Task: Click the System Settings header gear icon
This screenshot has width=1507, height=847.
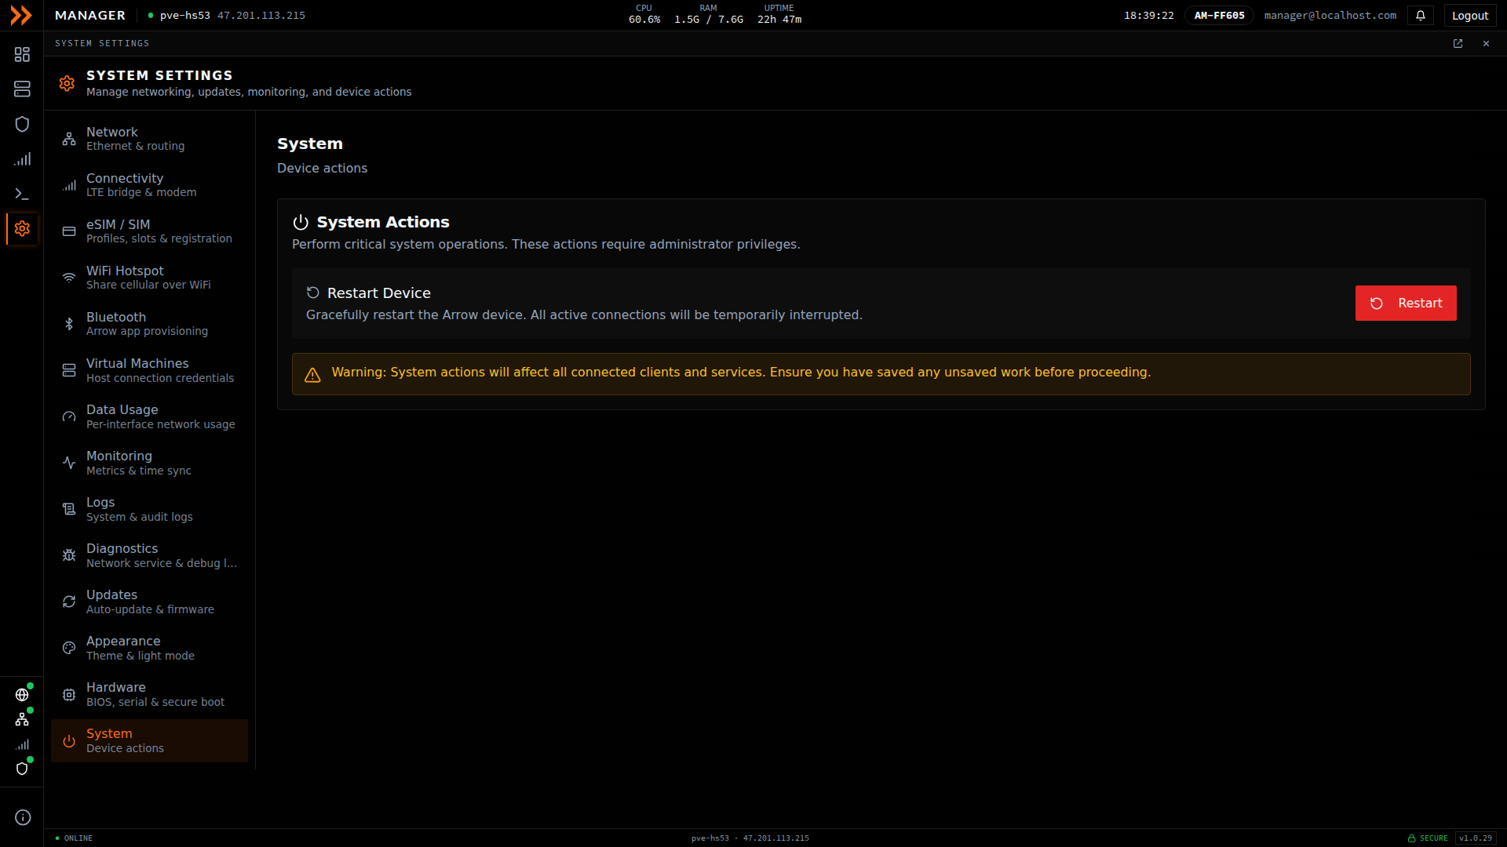Action: click(x=67, y=83)
